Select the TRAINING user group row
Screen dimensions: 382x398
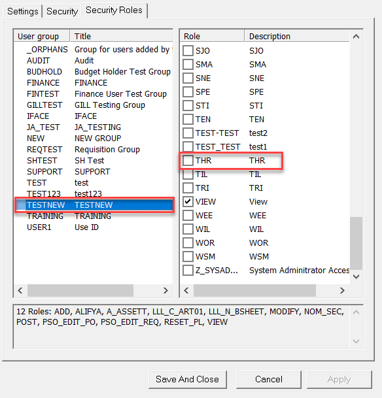tap(94, 216)
